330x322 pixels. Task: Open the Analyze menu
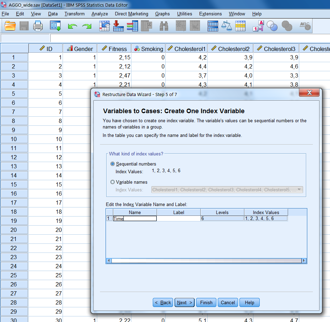pos(100,14)
